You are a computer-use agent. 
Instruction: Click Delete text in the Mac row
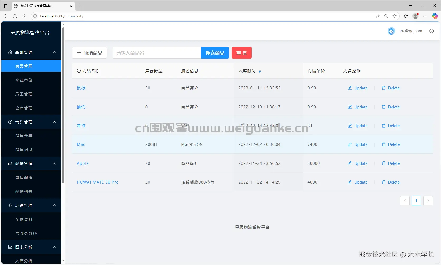(x=394, y=144)
